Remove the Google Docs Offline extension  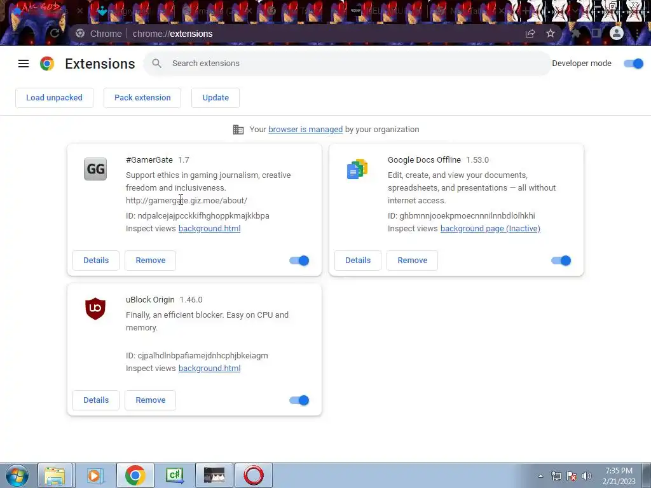click(412, 261)
